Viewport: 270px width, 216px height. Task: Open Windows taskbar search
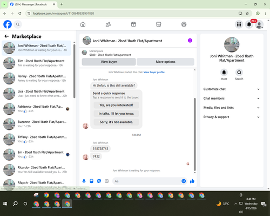(x=15, y=204)
